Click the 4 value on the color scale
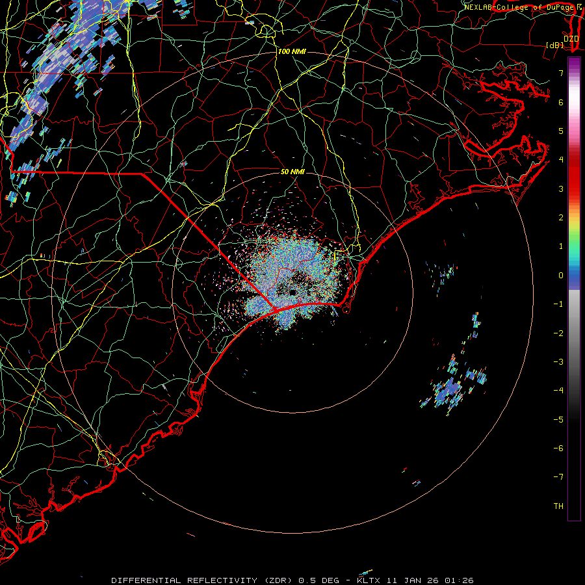This screenshot has height=585, width=585. click(561, 160)
